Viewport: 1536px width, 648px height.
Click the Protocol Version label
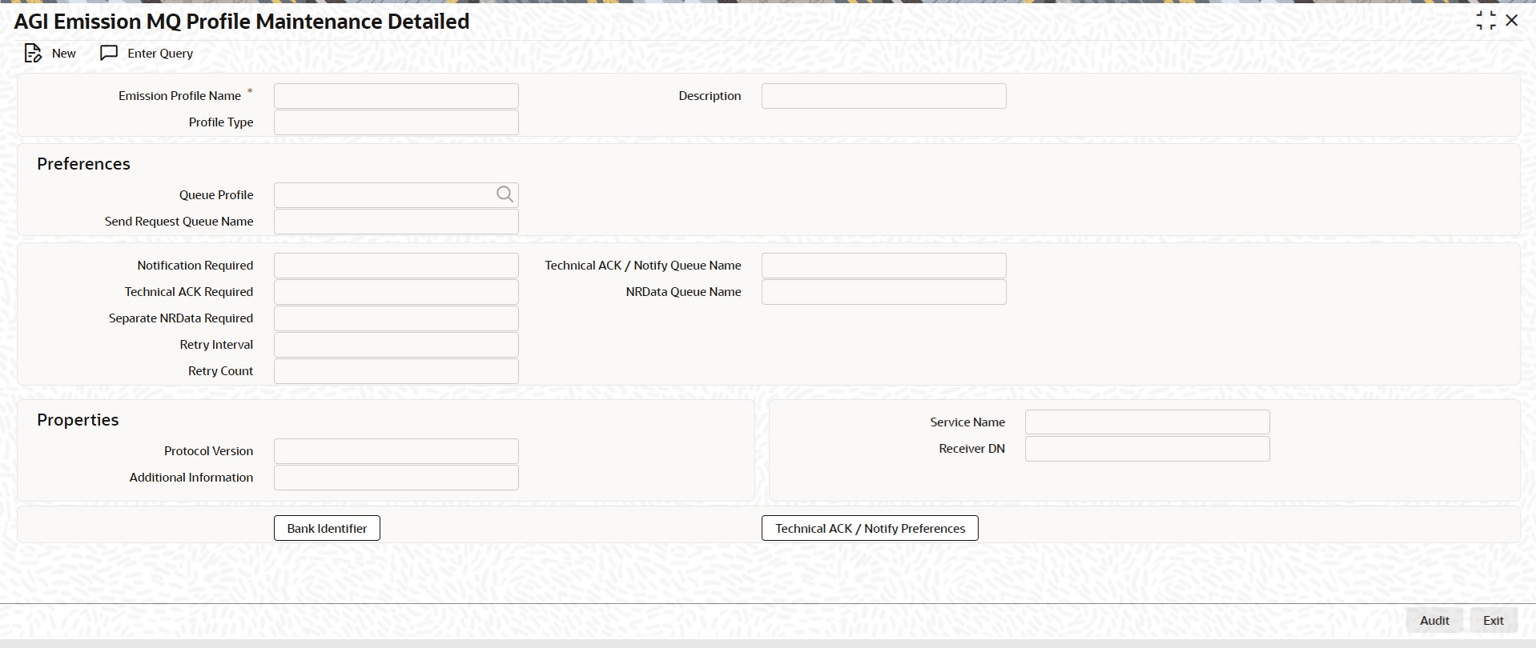(x=208, y=451)
